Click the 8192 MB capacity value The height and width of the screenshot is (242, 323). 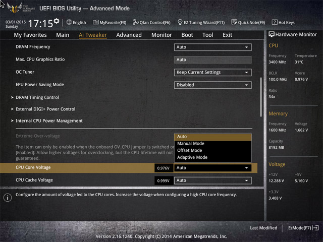276,148
